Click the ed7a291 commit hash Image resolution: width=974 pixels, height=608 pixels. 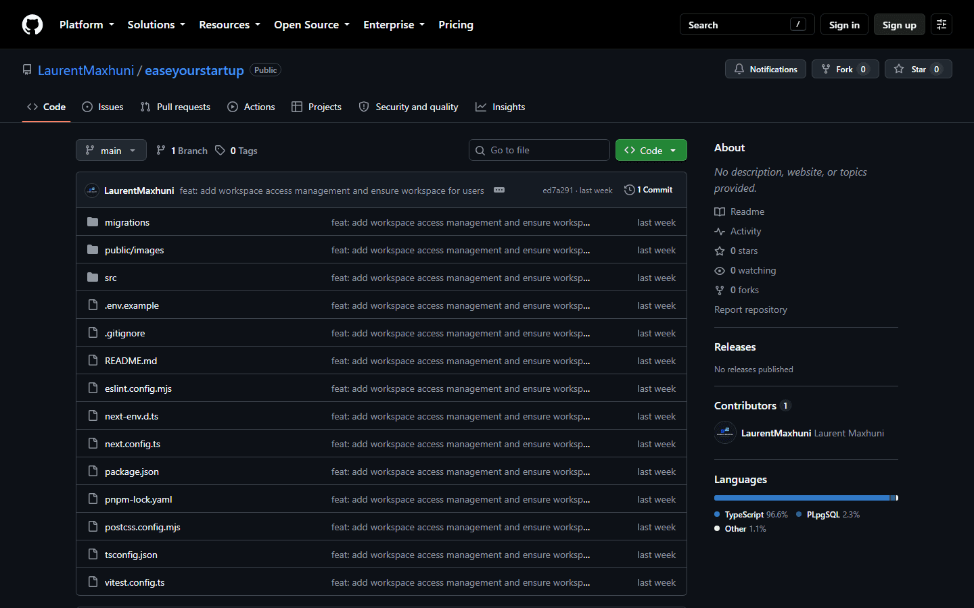click(557, 191)
